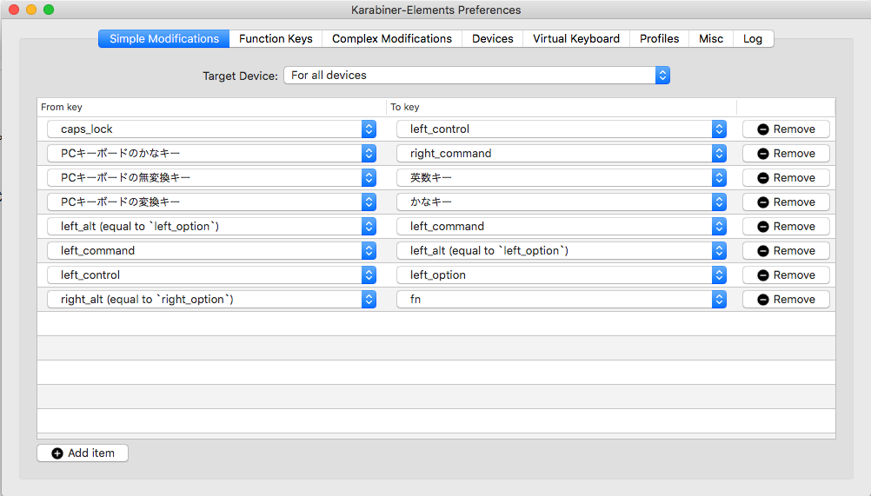Click the To key column header
The image size is (871, 496).
click(x=562, y=107)
